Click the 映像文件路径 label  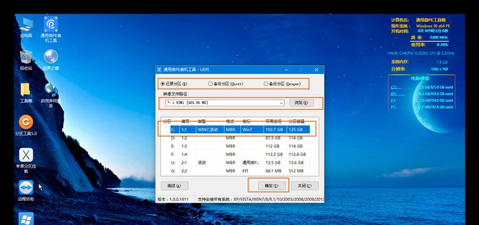click(x=176, y=94)
